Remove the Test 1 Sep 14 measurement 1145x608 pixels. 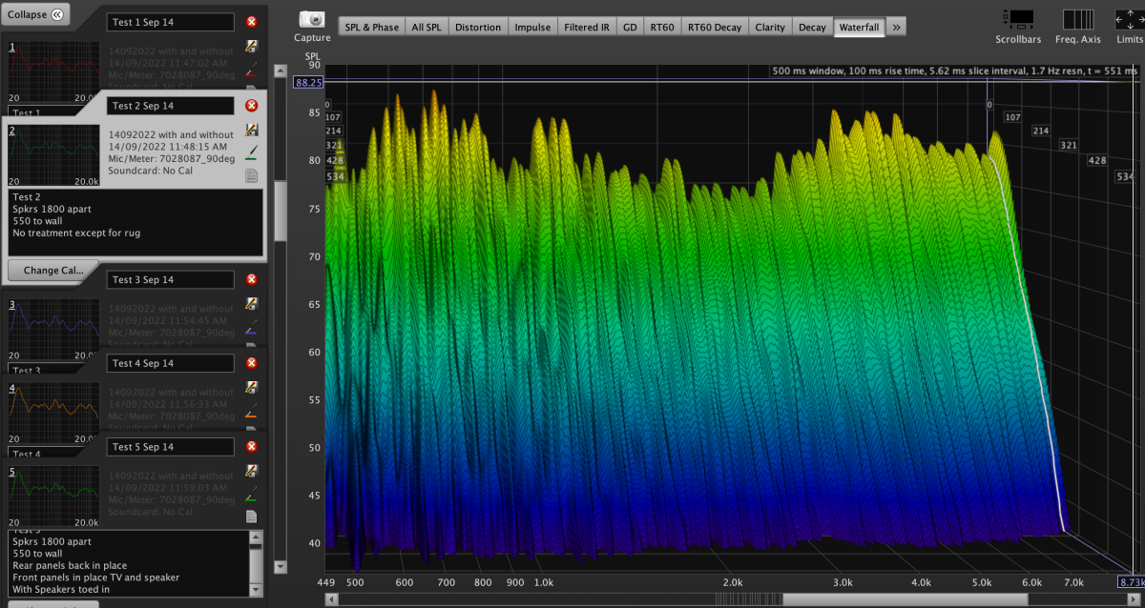[251, 22]
